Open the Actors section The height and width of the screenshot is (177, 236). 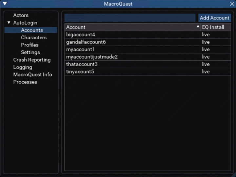21,15
